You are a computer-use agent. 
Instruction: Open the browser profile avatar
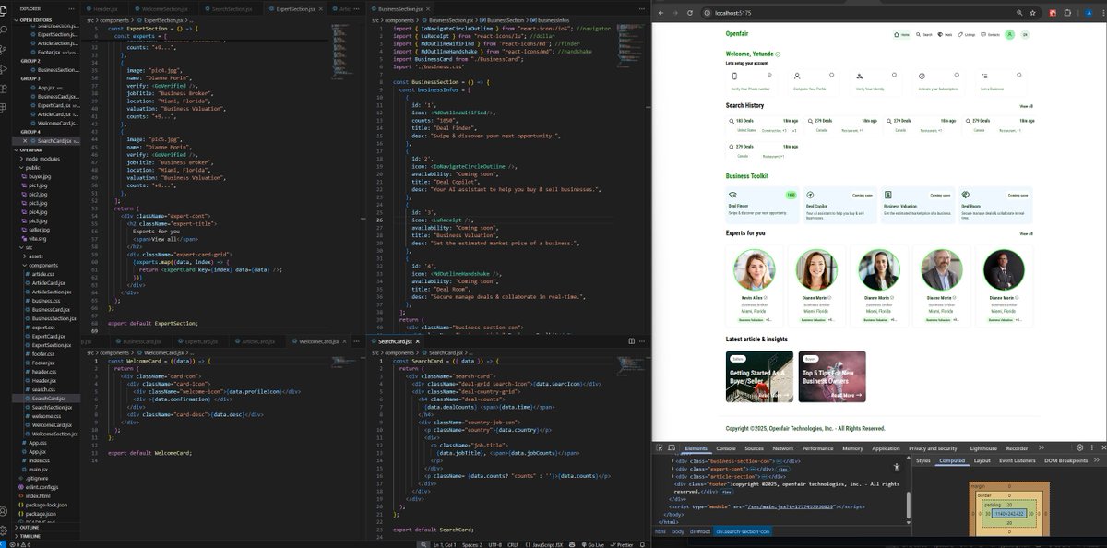(x=1089, y=13)
